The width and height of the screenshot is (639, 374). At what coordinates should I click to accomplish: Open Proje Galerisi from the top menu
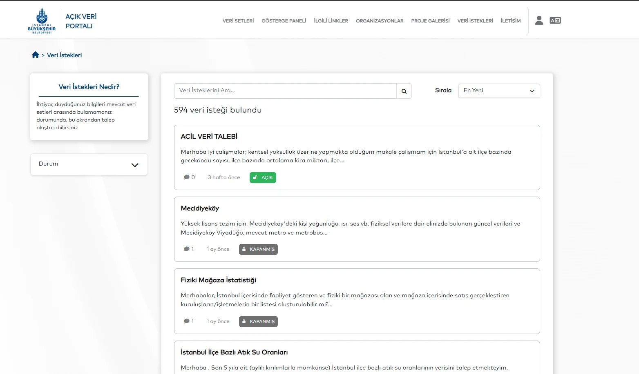click(x=430, y=21)
